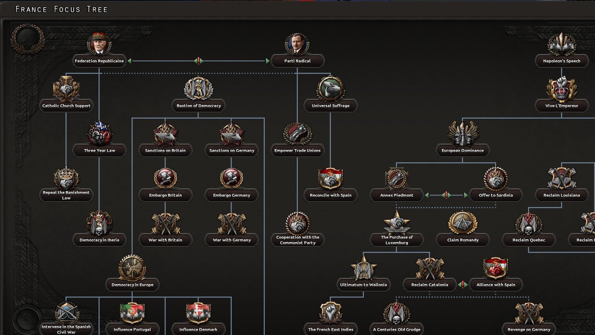Click the Ultimatum to Wallonia label
This screenshot has height=335, width=595.
(x=363, y=285)
